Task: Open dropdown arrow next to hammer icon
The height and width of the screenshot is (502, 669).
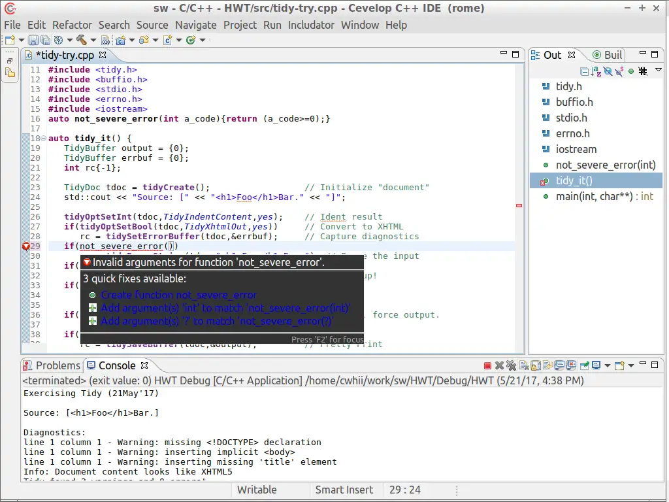Action: pos(93,40)
